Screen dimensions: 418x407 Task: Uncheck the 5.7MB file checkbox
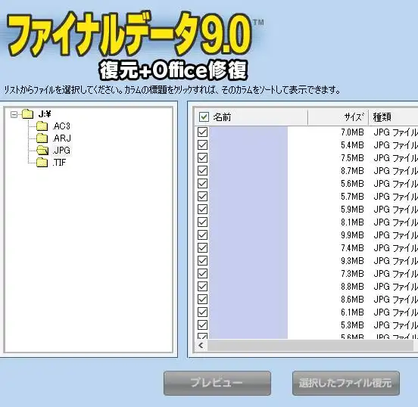point(203,196)
